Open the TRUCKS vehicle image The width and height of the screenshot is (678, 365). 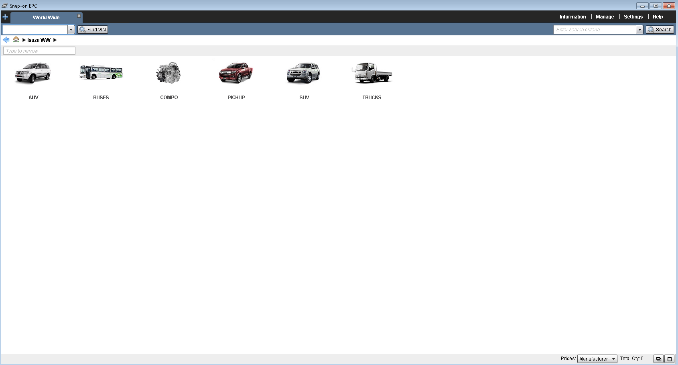tap(371, 73)
